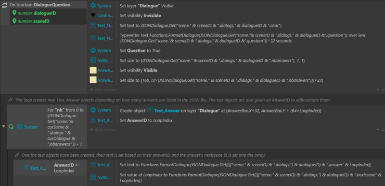
Task: Select the Set value at LoopIndex action
Action: (250, 178)
